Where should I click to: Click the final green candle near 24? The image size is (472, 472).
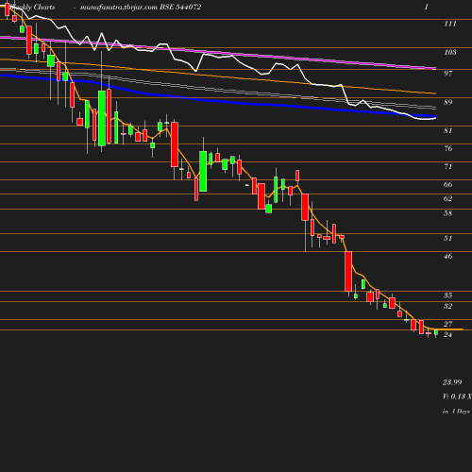[436, 332]
